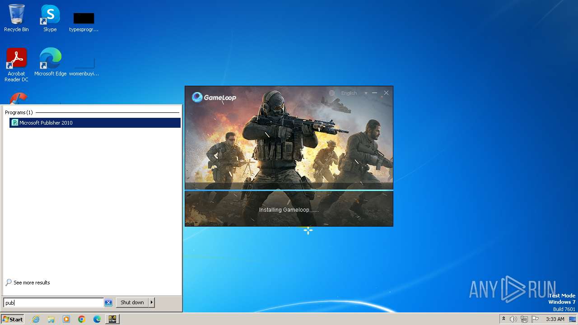Open the English language dropdown

354,93
